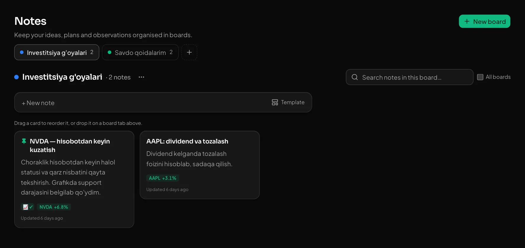Image resolution: width=525 pixels, height=248 pixels.
Task: Choose a note Template
Action: click(x=288, y=102)
